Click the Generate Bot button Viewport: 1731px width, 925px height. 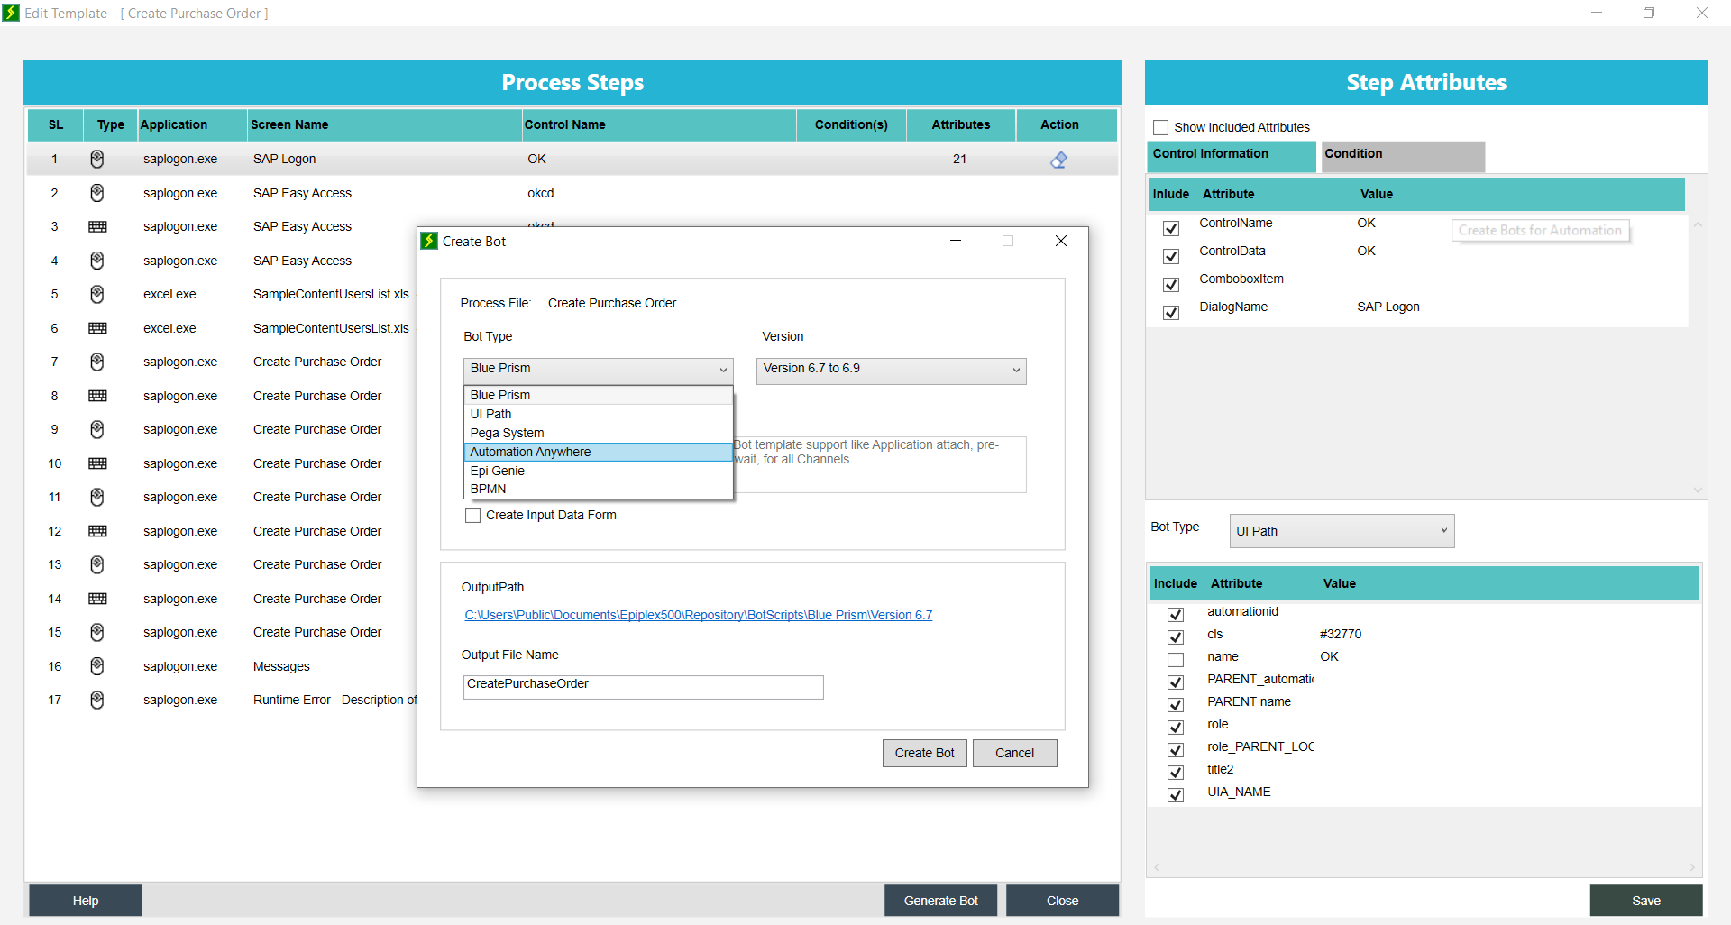[940, 901]
